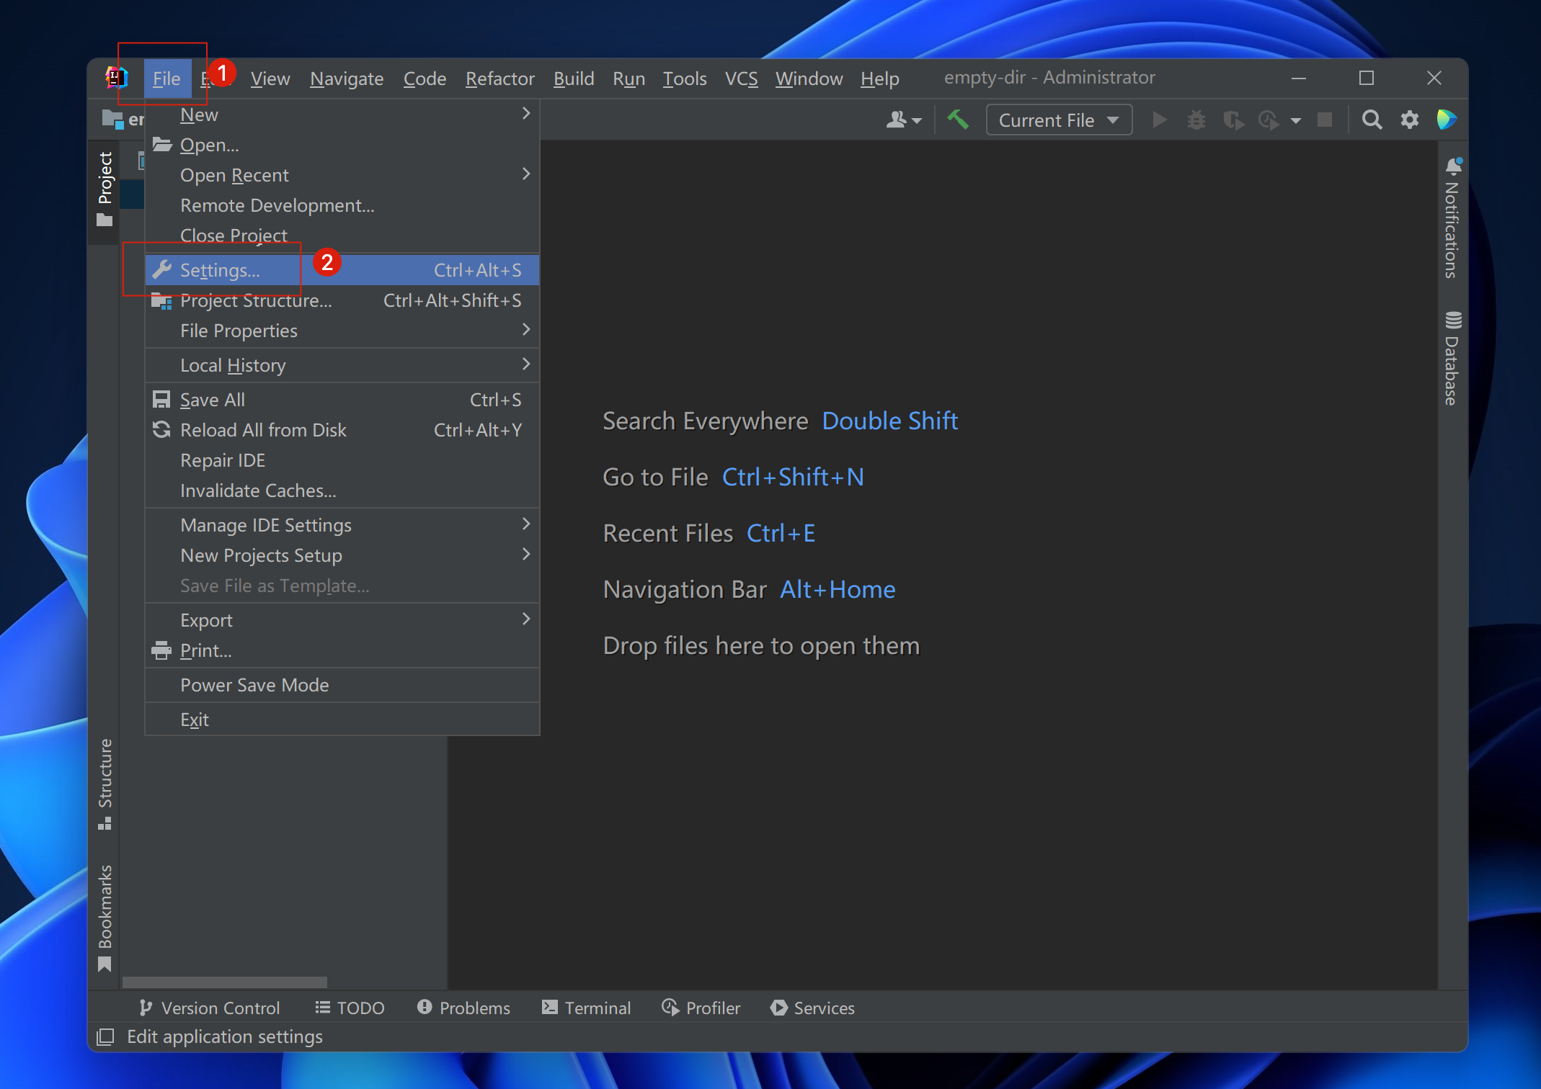The image size is (1541, 1089).
Task: Open the Profiler tool window
Action: click(701, 1008)
